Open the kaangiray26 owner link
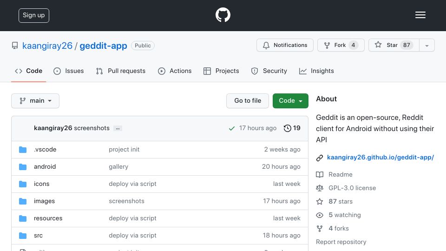 [47, 46]
